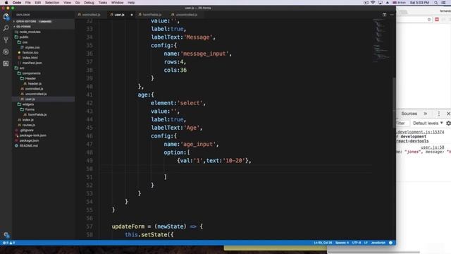Open formFields.js in the explorer tree

[37, 115]
